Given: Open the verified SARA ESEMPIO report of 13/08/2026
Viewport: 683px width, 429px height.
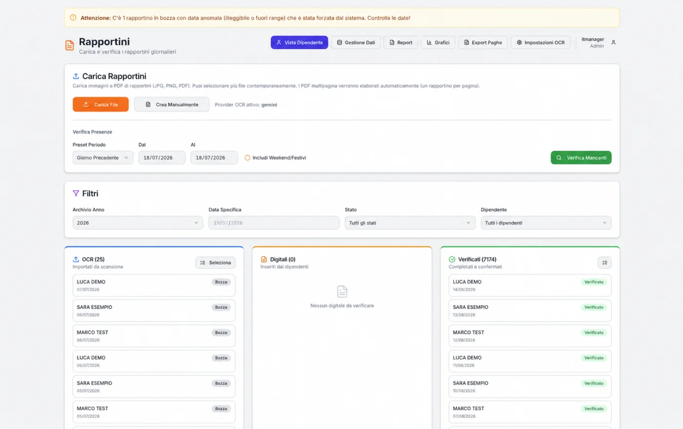Looking at the screenshot, I should click(530, 311).
